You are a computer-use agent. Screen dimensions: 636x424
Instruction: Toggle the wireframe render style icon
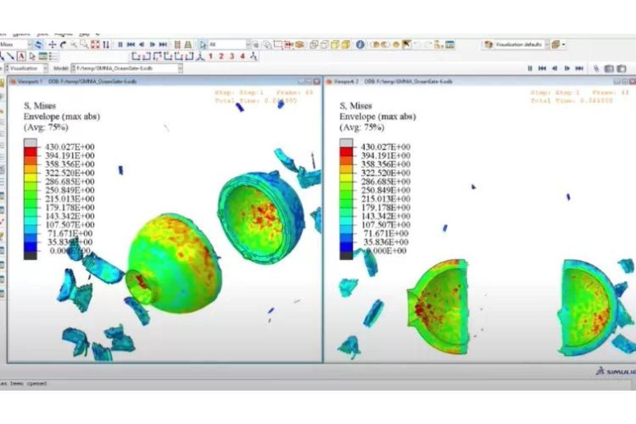pyautogui.click(x=314, y=45)
